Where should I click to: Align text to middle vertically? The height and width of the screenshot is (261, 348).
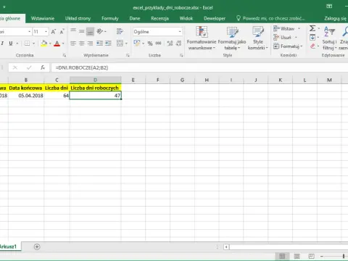click(x=82, y=31)
